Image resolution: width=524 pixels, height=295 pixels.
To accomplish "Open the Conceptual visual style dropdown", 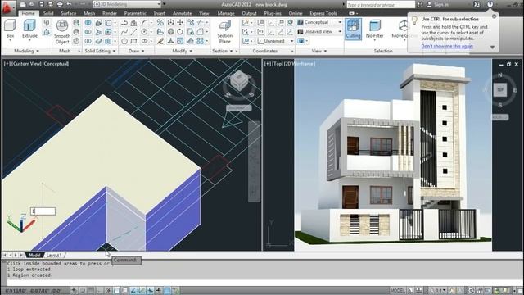I will [319, 22].
